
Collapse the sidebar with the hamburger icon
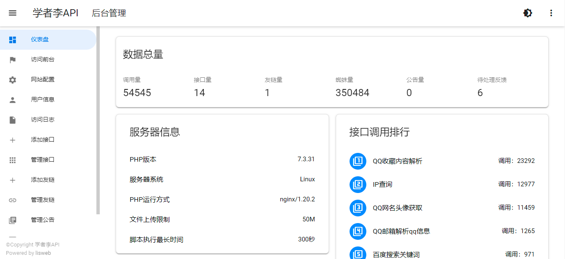point(13,13)
